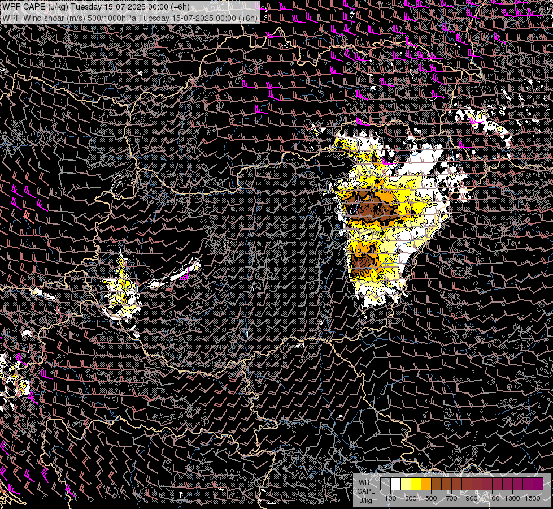Click the J/kg unit label in legend
553x509 pixels.
[x=365, y=500]
